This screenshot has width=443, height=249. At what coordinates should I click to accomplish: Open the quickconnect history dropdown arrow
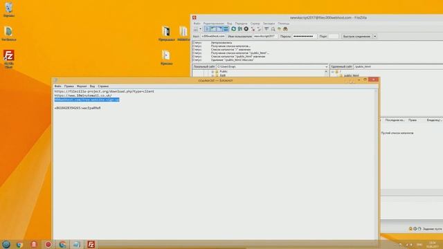click(x=375, y=37)
